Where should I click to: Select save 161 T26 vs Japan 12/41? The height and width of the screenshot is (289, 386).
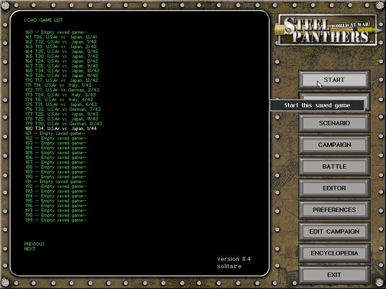point(61,37)
